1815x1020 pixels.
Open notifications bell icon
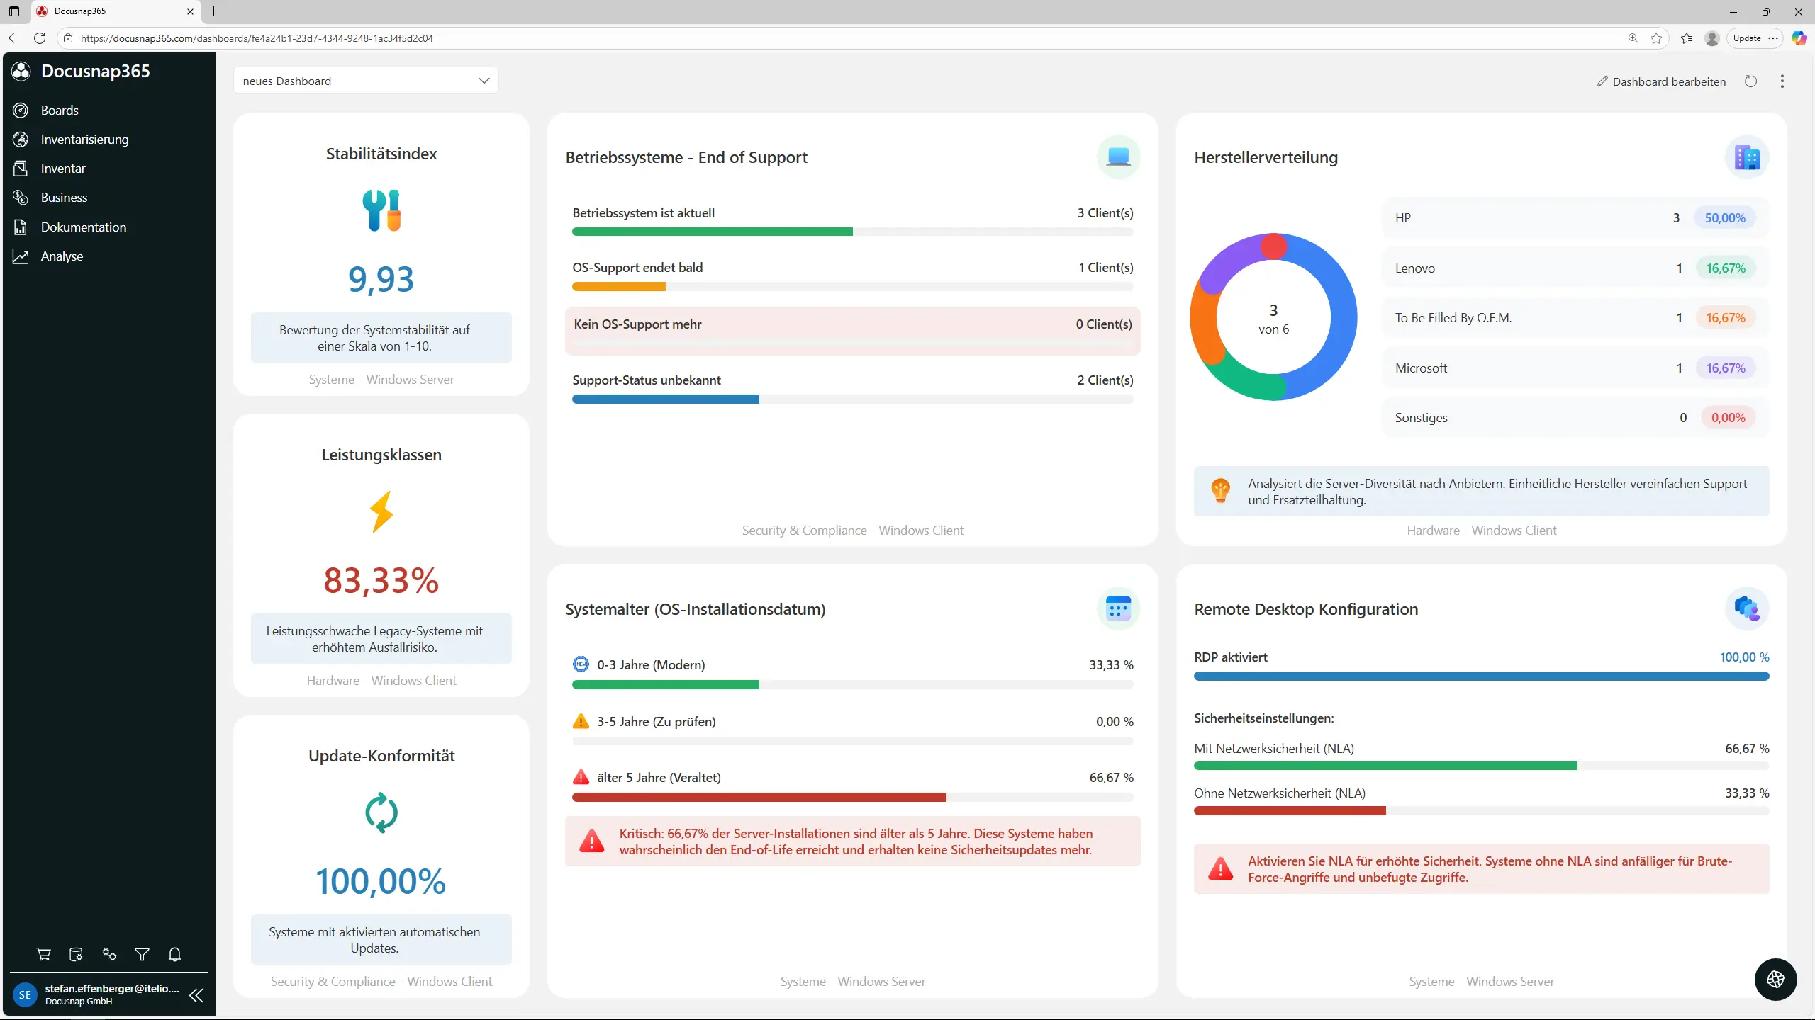point(174,954)
